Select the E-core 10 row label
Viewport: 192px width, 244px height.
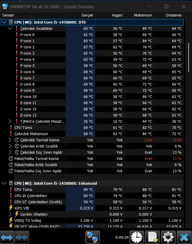click(28, 97)
